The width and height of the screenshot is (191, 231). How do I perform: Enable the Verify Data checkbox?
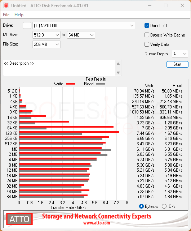147,44
